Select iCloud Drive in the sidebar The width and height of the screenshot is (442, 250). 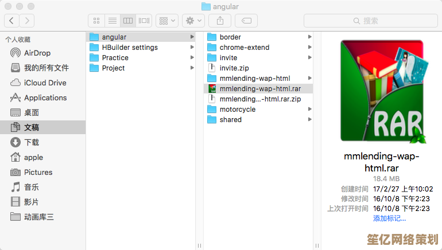tap(45, 83)
